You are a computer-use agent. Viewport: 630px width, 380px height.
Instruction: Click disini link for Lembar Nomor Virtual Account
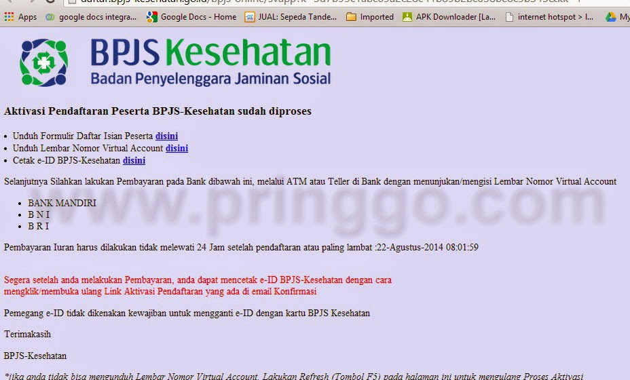177,148
